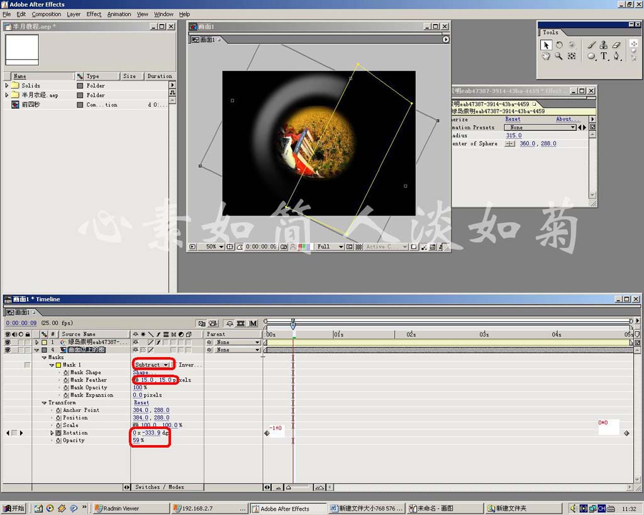Enable motion blur button in timeline
Screen dimensions: 644x515
click(253, 324)
